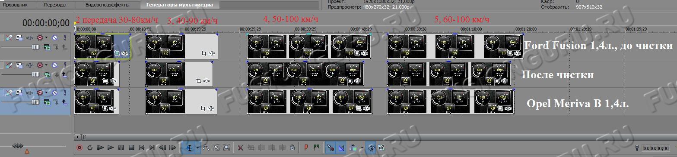Expand the Track FX dropdown on first track

tap(46, 38)
